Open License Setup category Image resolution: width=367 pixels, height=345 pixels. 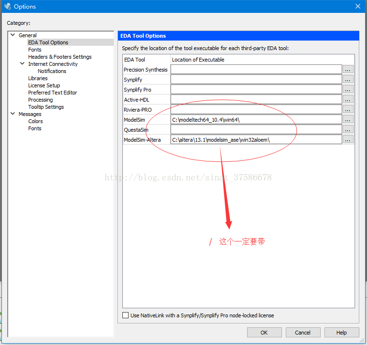coord(44,85)
